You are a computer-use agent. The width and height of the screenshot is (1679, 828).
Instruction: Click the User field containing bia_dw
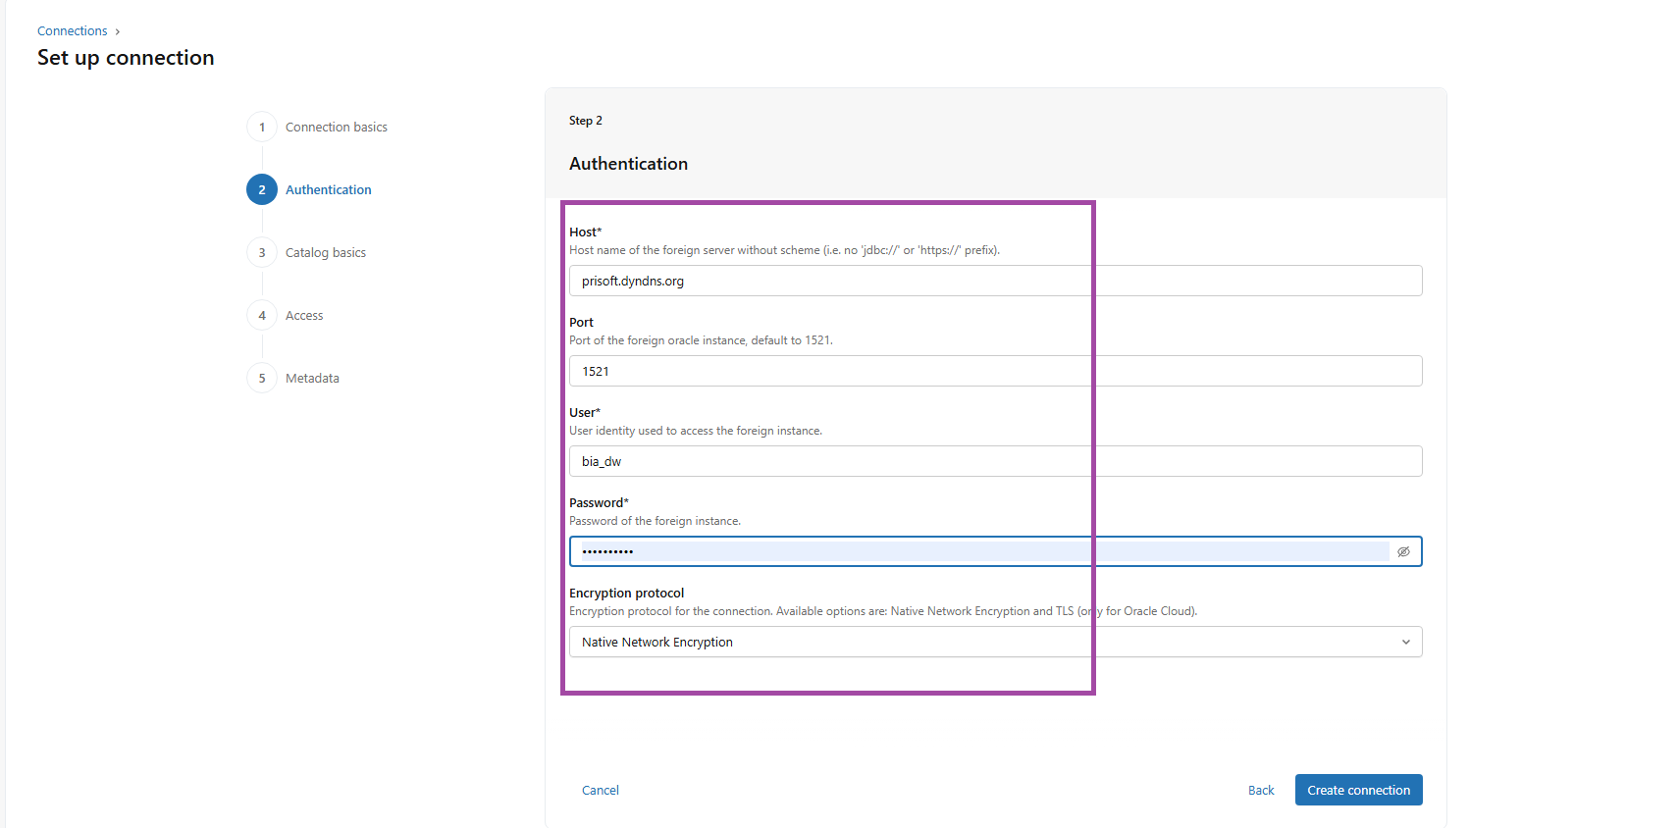(994, 461)
